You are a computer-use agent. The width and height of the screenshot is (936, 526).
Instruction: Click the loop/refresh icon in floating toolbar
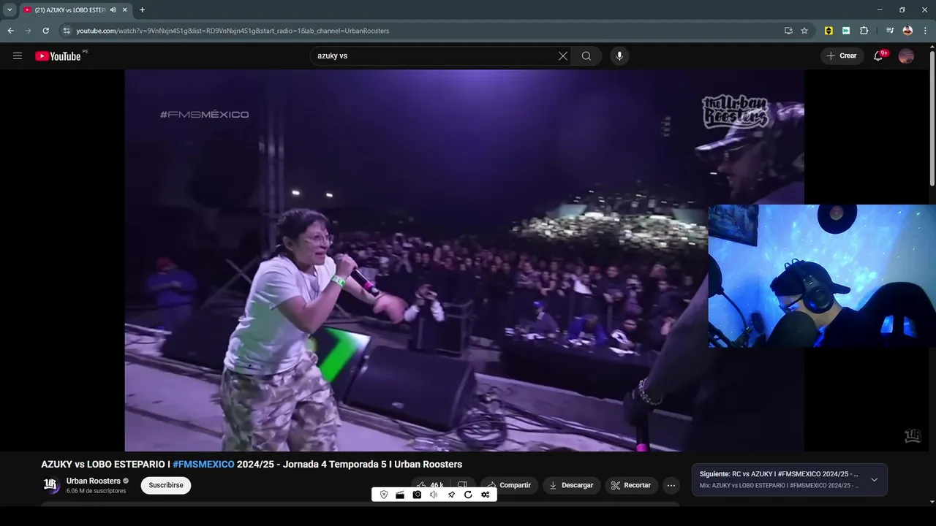468,495
